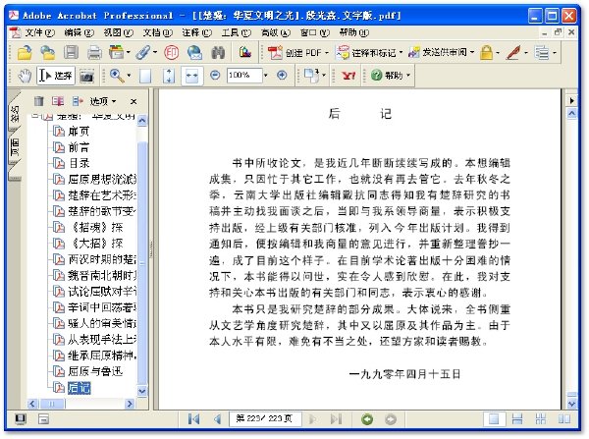589x439 pixels.
Task: Click the new bookmark icon in panel
Action: tap(58, 101)
